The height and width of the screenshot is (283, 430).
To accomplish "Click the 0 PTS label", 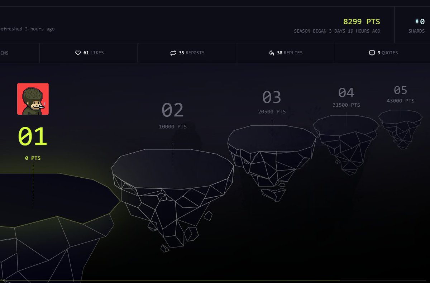I will (x=33, y=158).
